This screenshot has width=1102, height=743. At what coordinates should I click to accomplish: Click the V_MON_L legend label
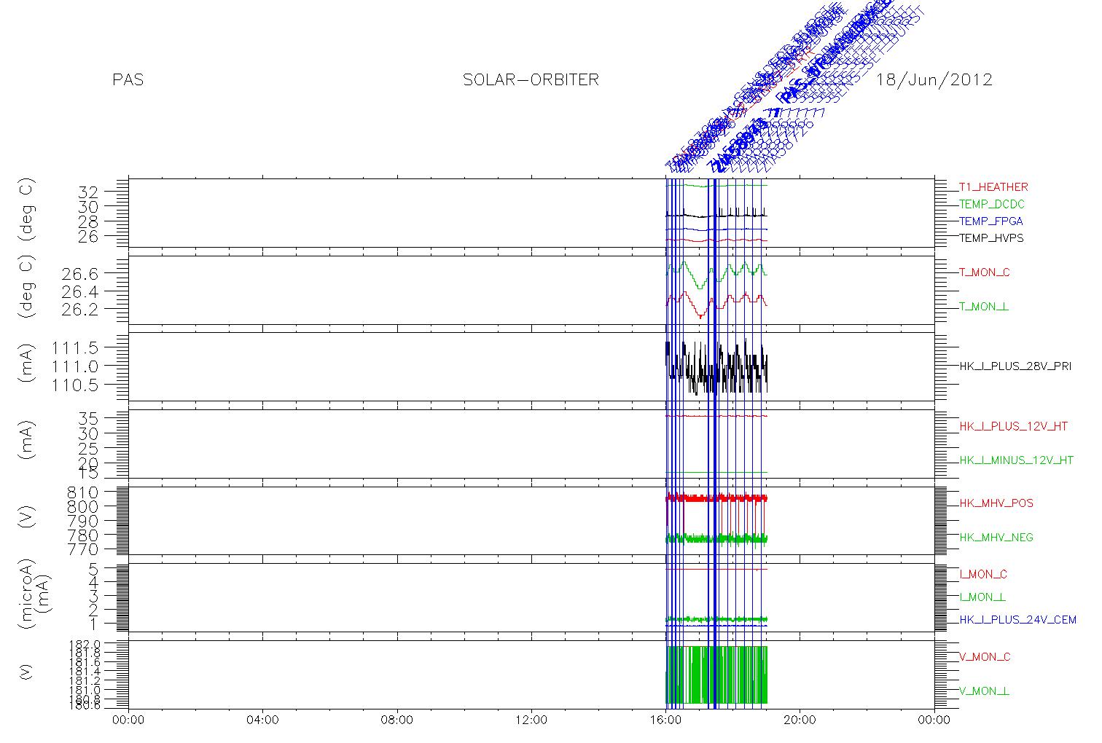pyautogui.click(x=984, y=691)
